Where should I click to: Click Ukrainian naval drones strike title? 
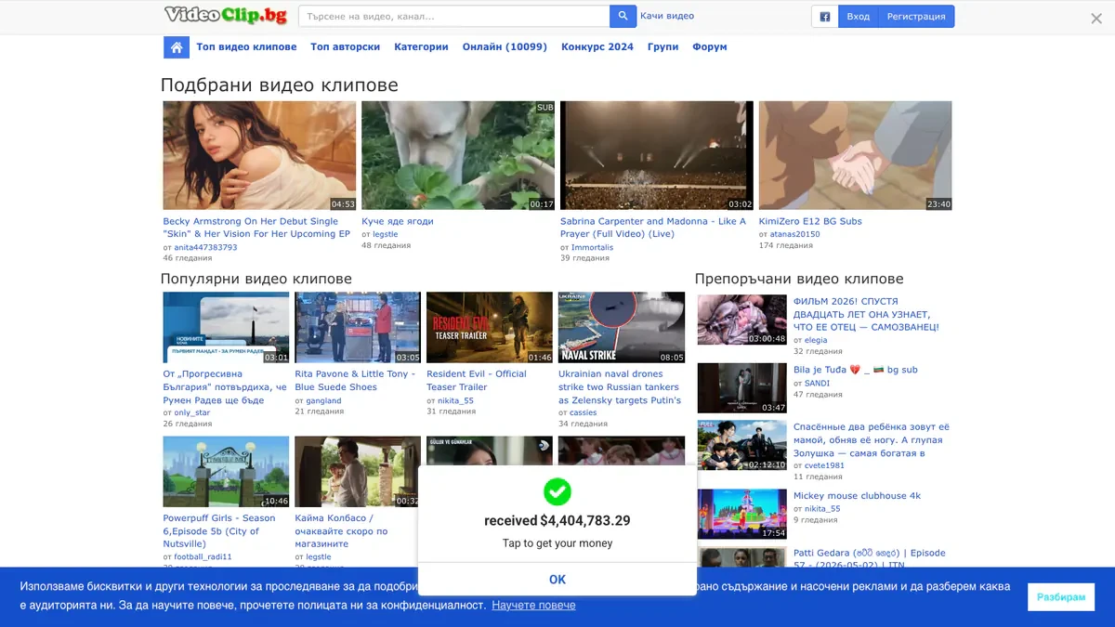point(620,387)
